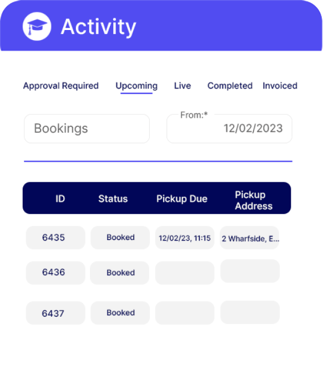323x365 pixels.
Task: Open the Bookings dropdown selector
Action: [x=87, y=128]
